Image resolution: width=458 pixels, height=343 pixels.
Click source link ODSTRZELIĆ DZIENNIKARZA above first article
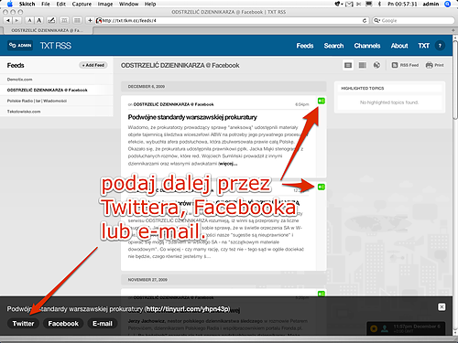pyautogui.click(x=173, y=104)
